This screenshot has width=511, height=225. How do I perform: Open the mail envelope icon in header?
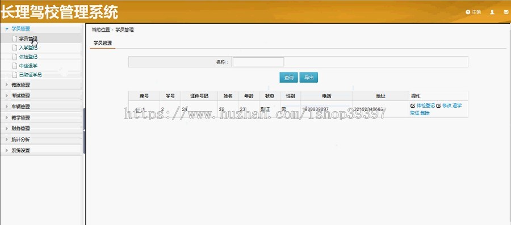click(x=506, y=12)
